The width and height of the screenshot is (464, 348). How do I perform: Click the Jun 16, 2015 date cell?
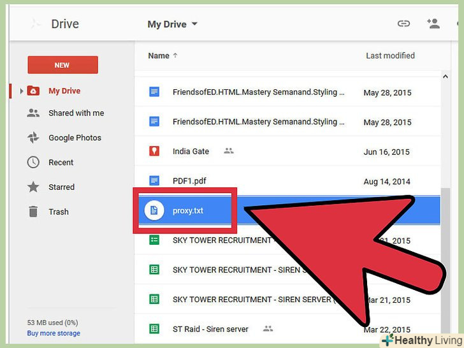[x=386, y=152]
